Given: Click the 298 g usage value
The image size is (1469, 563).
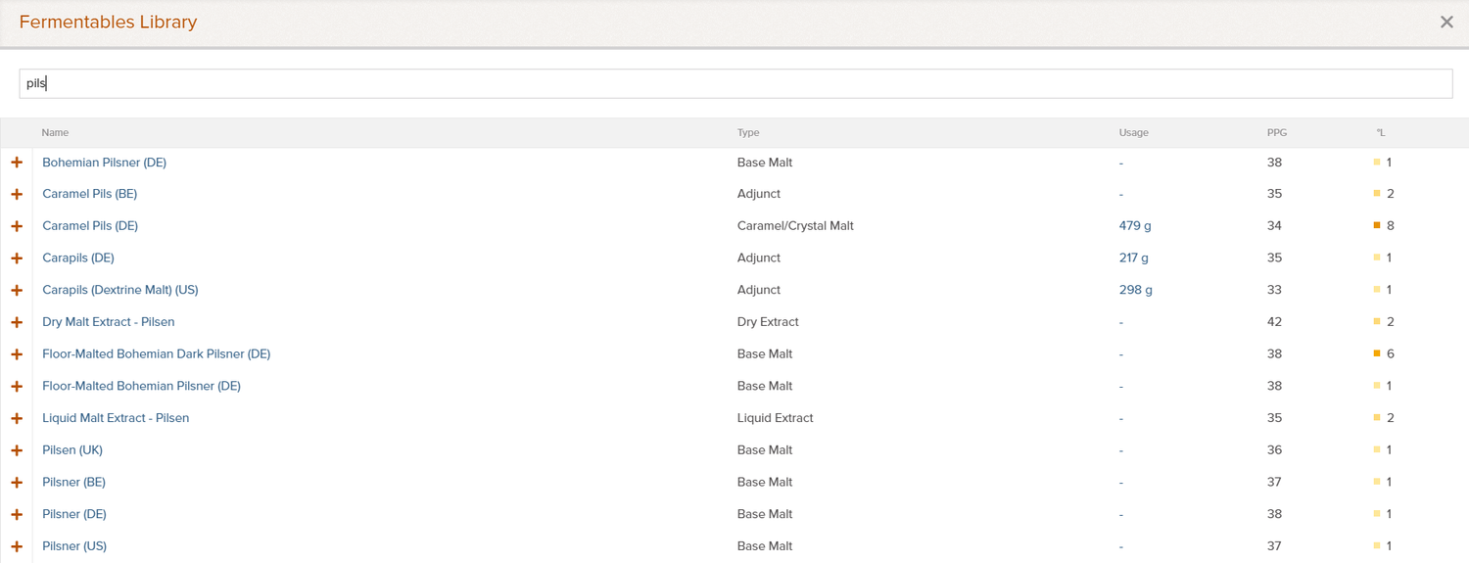Looking at the screenshot, I should (1136, 290).
